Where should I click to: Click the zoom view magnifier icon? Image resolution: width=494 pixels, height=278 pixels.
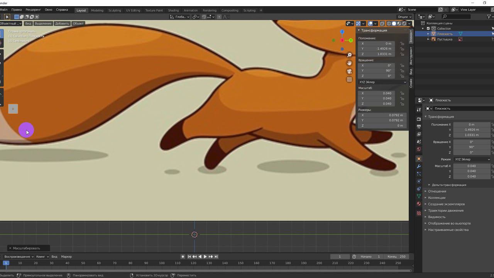[x=349, y=55]
